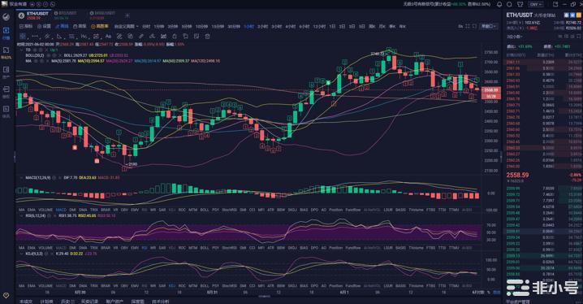Open the 深度图 depth chart bottom tab

pos(137,301)
